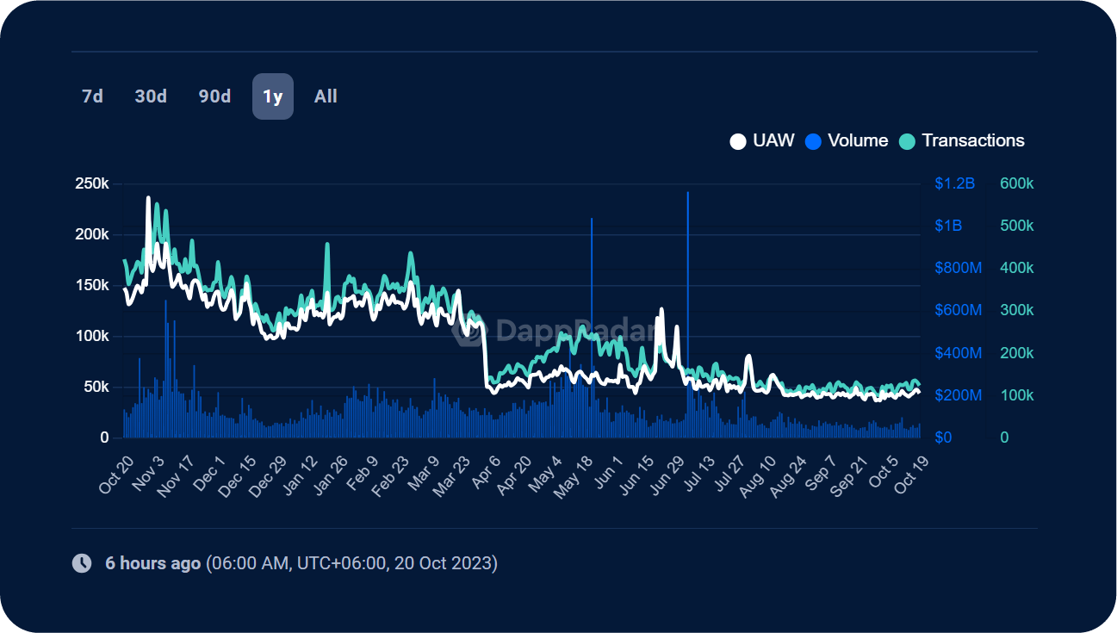Switch to the 30d view
The image size is (1117, 633).
coord(151,96)
